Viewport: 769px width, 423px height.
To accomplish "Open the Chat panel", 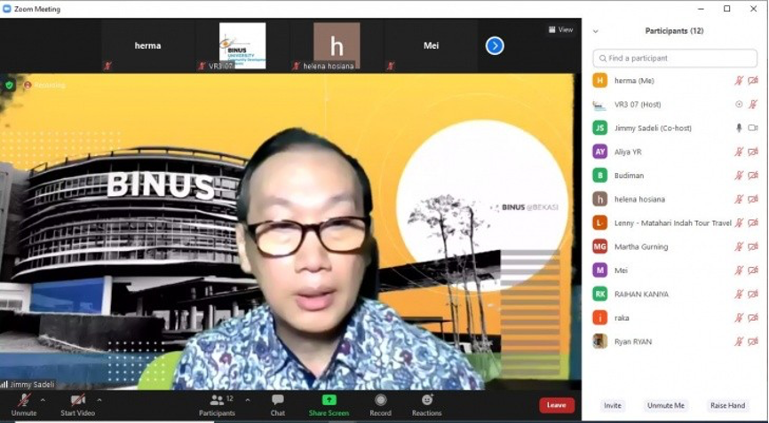I will click(x=278, y=405).
